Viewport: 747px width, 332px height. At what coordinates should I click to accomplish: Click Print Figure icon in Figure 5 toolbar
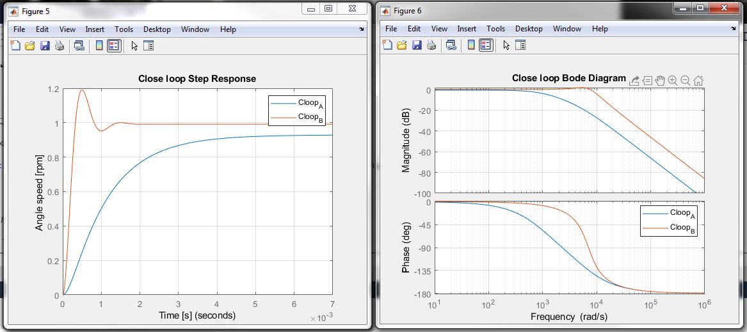59,45
